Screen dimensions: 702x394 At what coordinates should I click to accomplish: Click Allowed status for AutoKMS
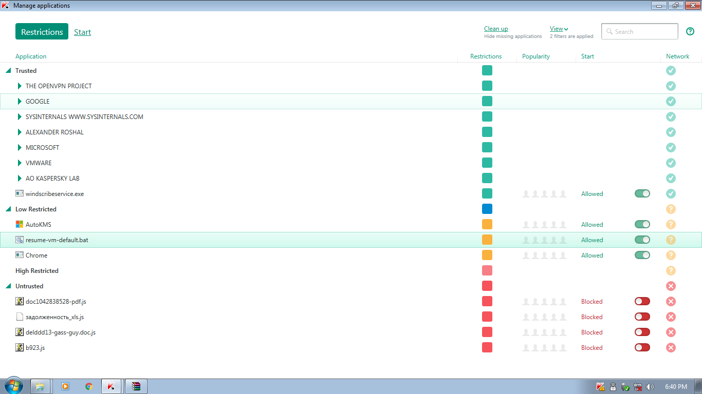592,225
